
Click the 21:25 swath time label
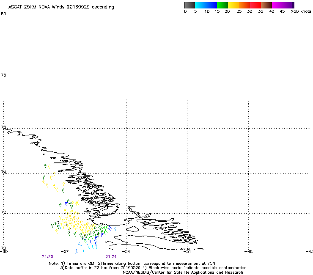pos(47,257)
